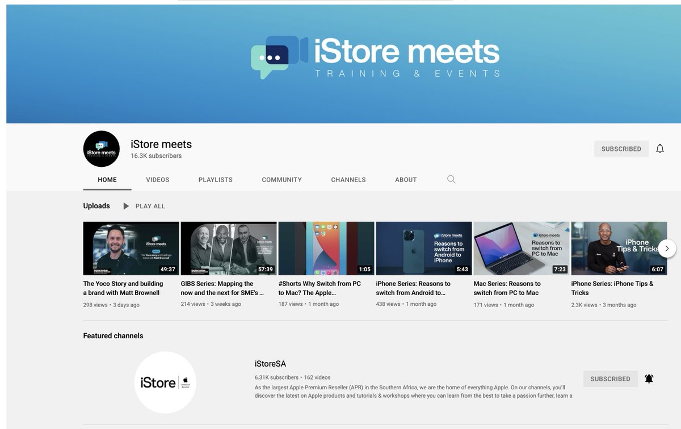Click '214 views • 3 weeks ago' text

coord(211,305)
